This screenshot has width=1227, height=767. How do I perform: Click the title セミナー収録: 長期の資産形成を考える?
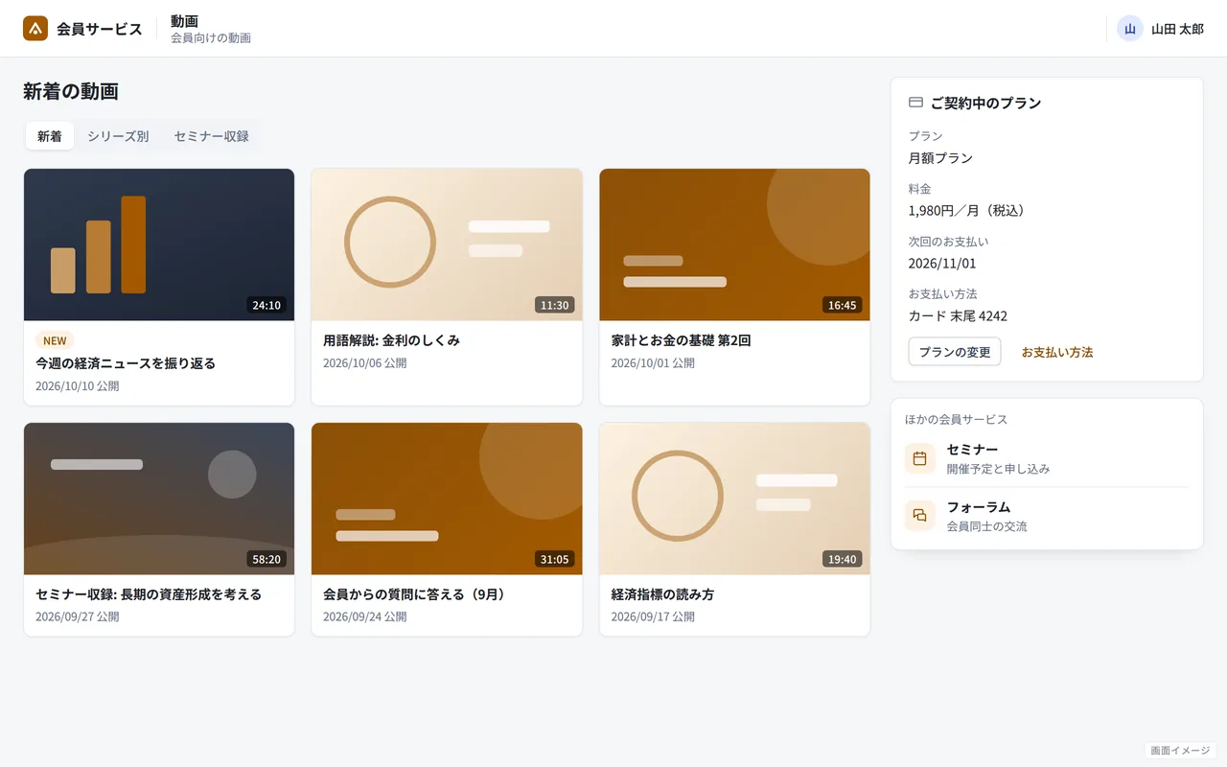[x=149, y=594]
